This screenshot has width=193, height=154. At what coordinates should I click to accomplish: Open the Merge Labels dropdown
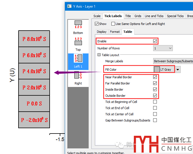(173, 61)
